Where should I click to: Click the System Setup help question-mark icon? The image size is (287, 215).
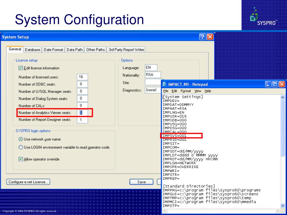click(x=202, y=37)
